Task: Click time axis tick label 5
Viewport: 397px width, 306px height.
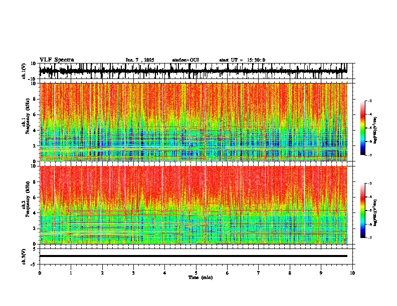Action: (x=196, y=273)
